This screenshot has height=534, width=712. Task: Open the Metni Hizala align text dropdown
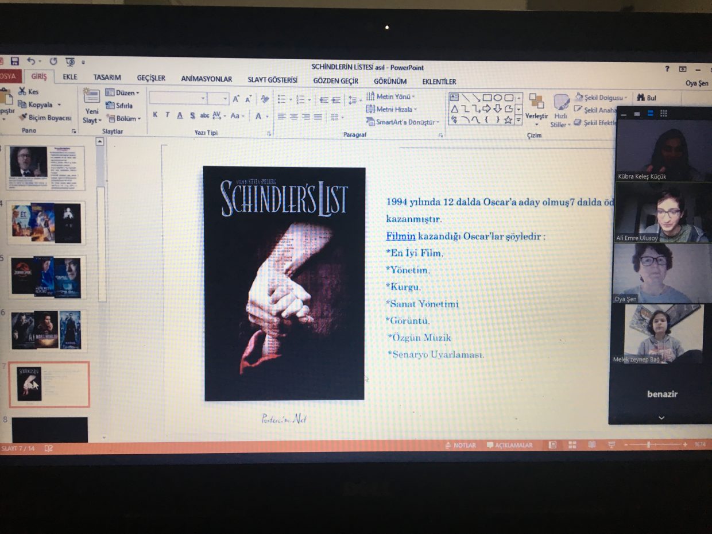tap(392, 109)
